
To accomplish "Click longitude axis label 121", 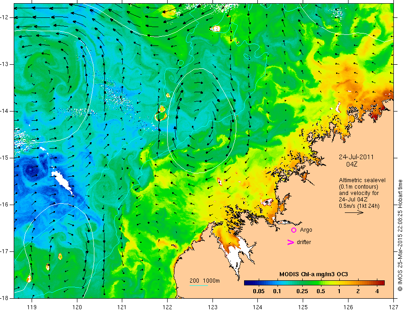I will click(x=122, y=307).
